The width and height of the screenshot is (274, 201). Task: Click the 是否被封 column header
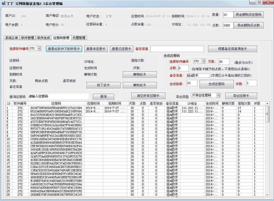point(156,104)
